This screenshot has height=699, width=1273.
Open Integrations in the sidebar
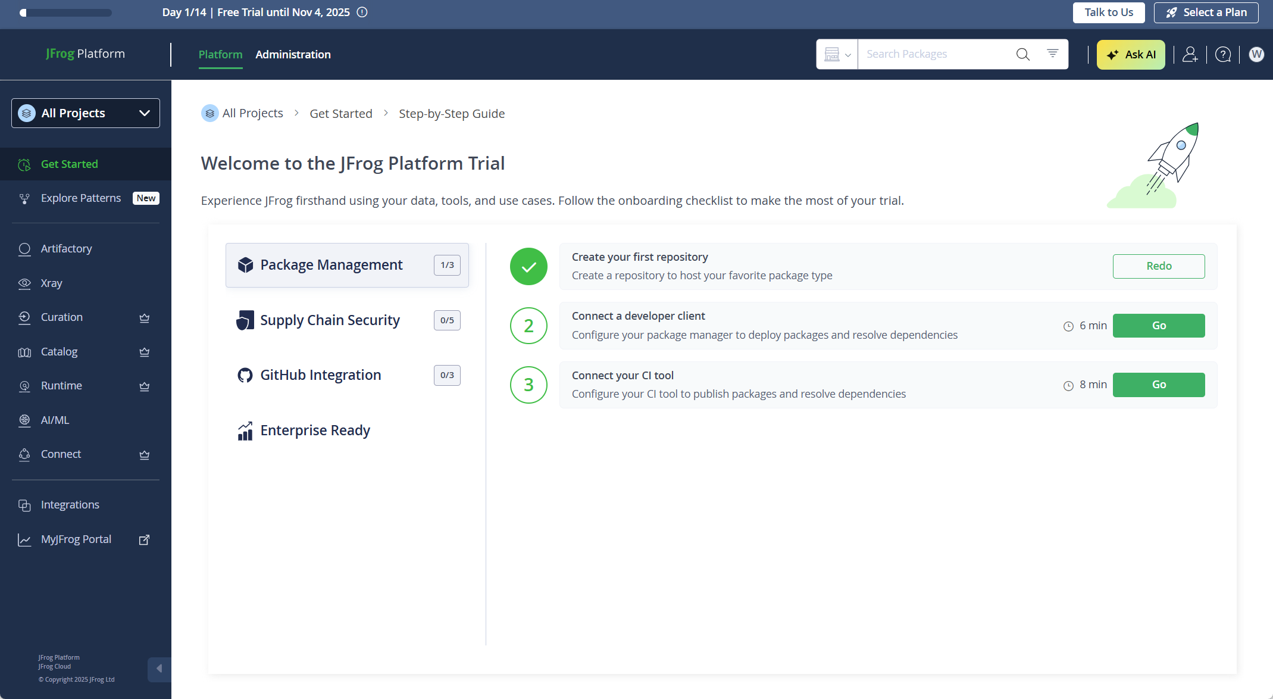coord(70,504)
